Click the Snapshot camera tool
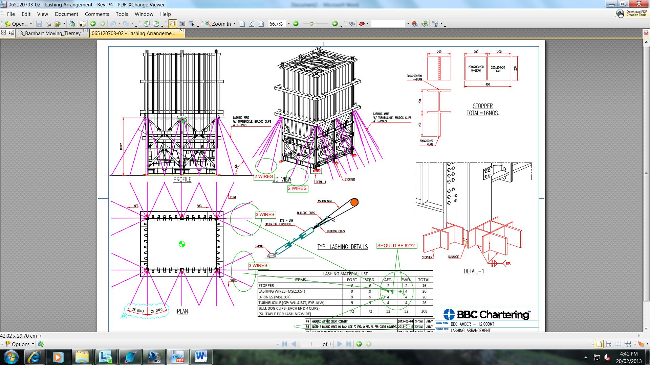650x365 pixels. click(182, 24)
